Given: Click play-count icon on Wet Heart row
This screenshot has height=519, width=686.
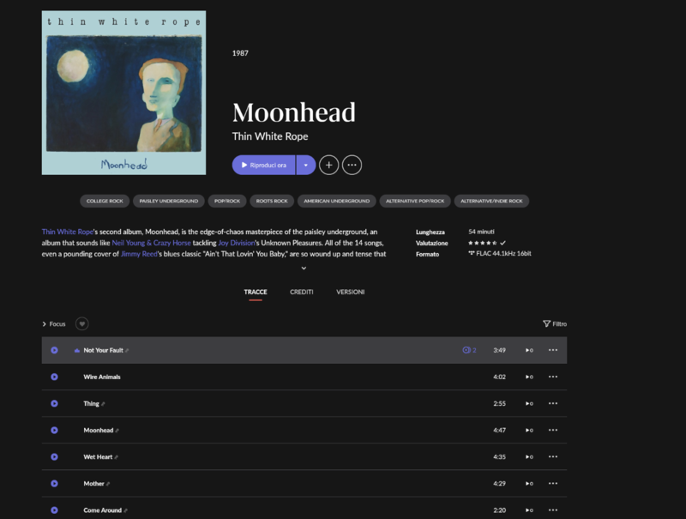Looking at the screenshot, I should (529, 457).
